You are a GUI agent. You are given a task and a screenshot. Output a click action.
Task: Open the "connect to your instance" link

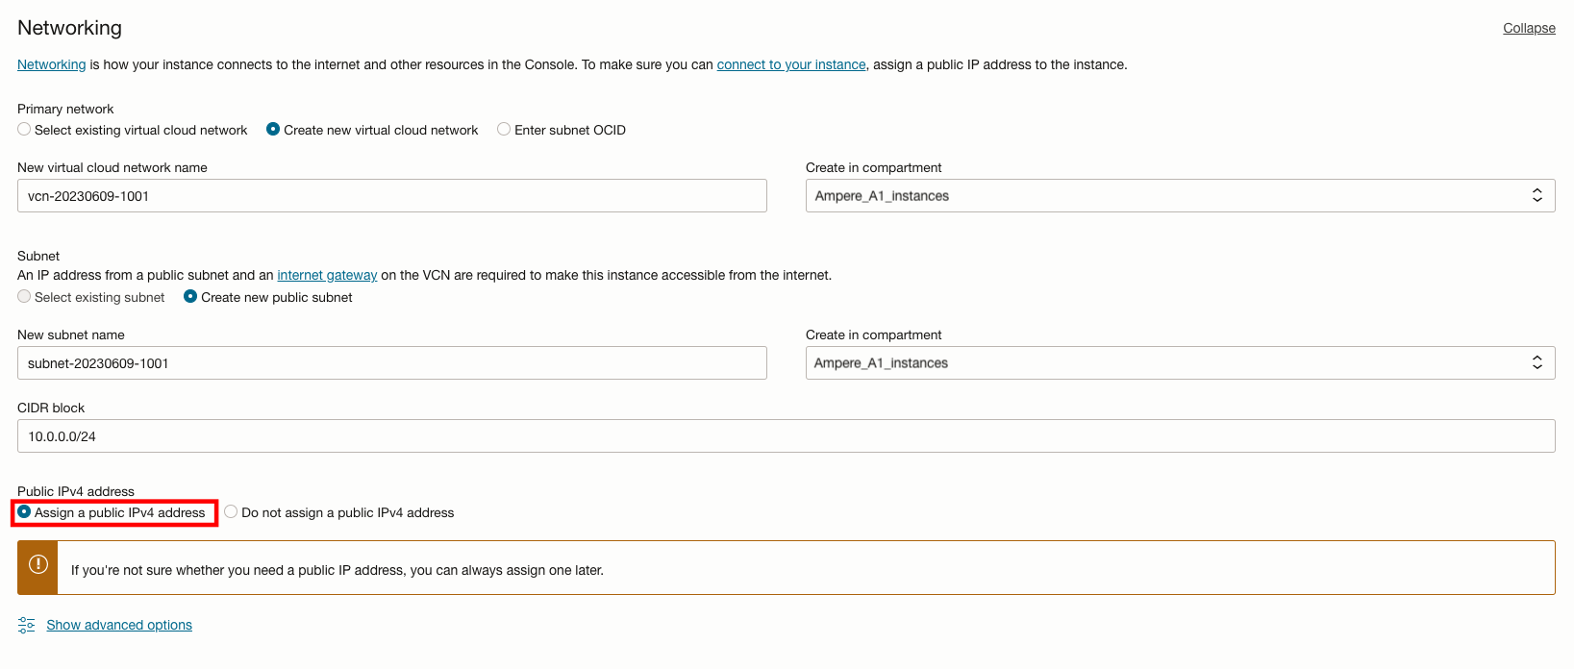[x=790, y=64]
